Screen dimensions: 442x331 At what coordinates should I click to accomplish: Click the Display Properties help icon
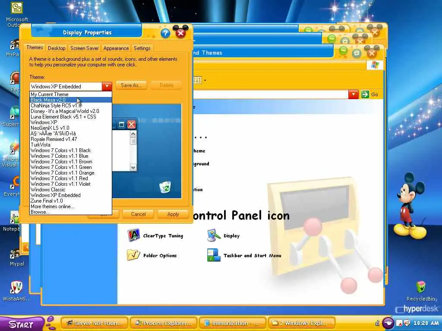pyautogui.click(x=165, y=34)
